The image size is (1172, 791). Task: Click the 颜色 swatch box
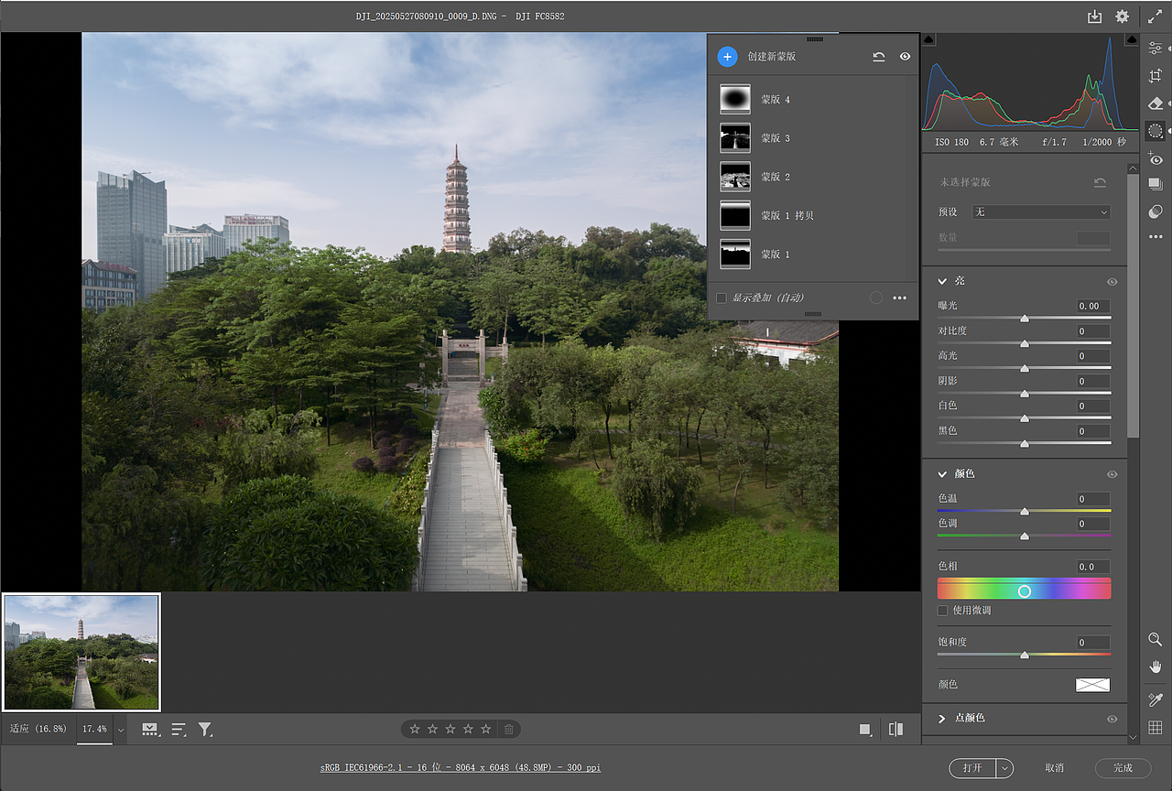[x=1093, y=685]
